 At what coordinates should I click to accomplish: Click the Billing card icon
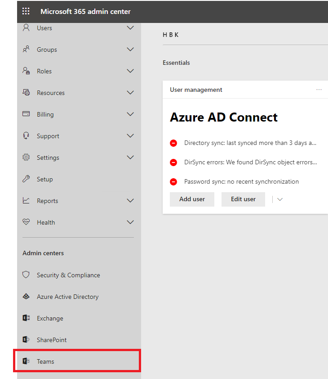click(26, 114)
